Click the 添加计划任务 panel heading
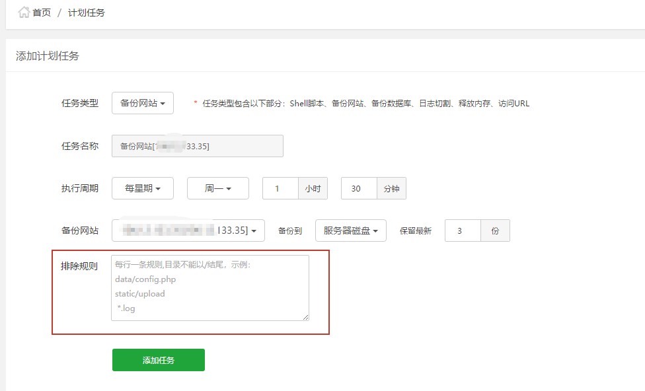Image resolution: width=645 pixels, height=391 pixels. tap(48, 56)
